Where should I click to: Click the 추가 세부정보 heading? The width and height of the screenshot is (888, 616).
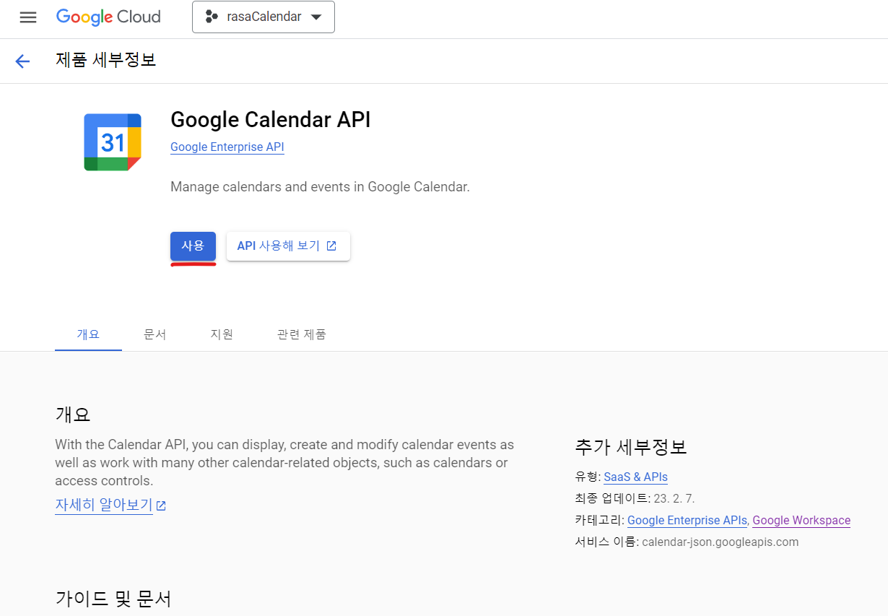coord(631,447)
